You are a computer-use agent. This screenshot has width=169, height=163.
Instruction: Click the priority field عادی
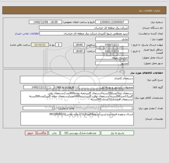pyautogui.click(x=112, y=39)
